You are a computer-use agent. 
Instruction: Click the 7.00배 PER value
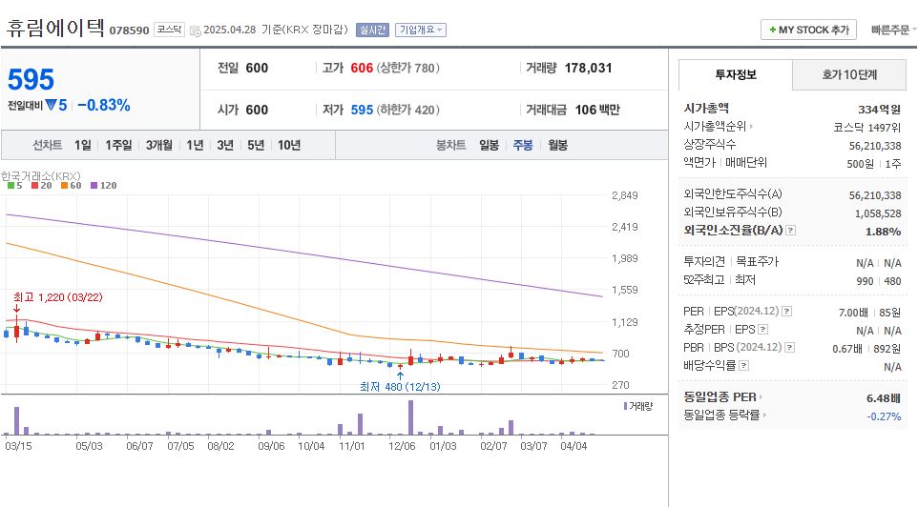coord(853,313)
